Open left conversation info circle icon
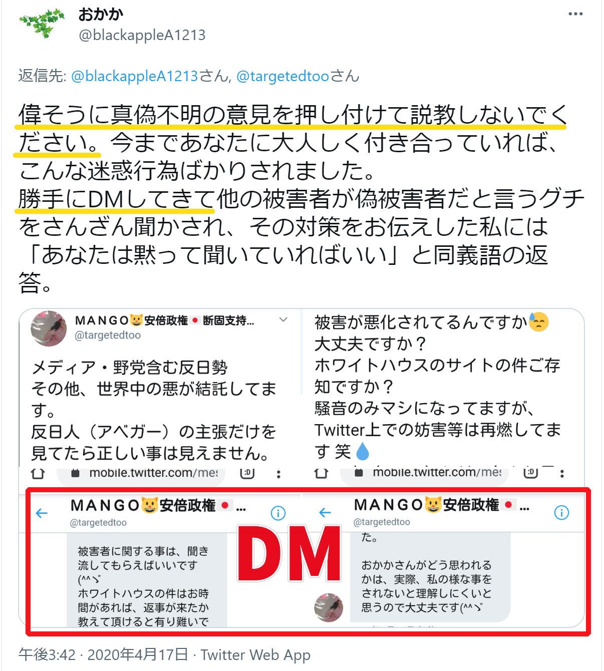This screenshot has width=604, height=671. (x=278, y=513)
